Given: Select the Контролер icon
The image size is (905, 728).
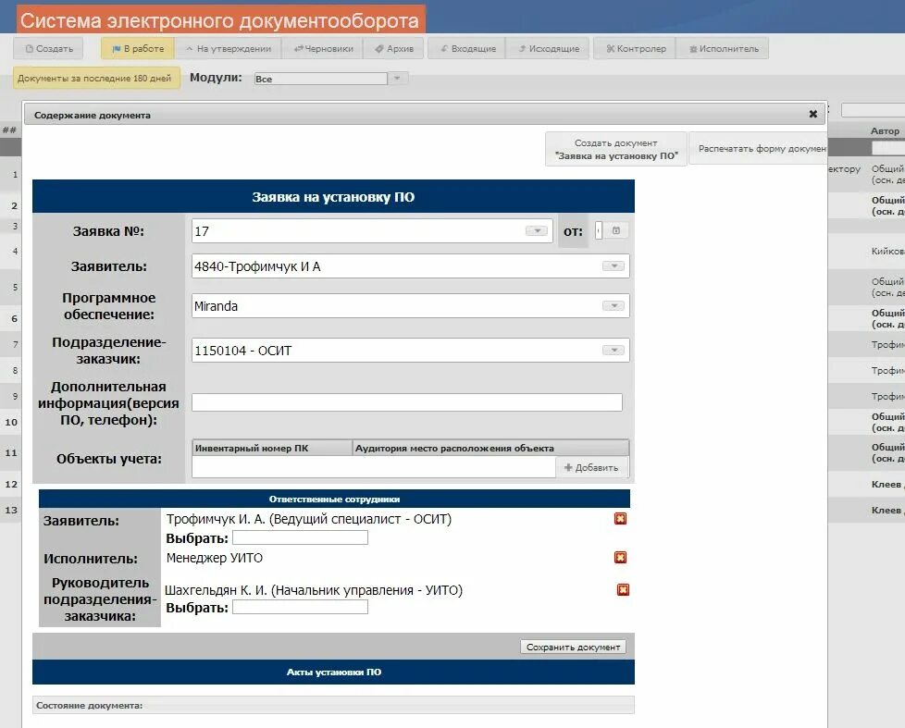Looking at the screenshot, I should click(609, 47).
